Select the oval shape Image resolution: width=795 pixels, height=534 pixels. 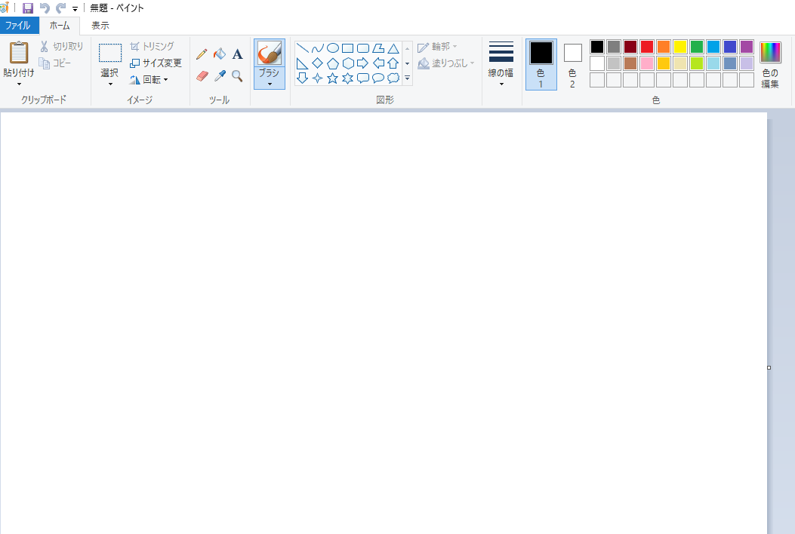332,48
